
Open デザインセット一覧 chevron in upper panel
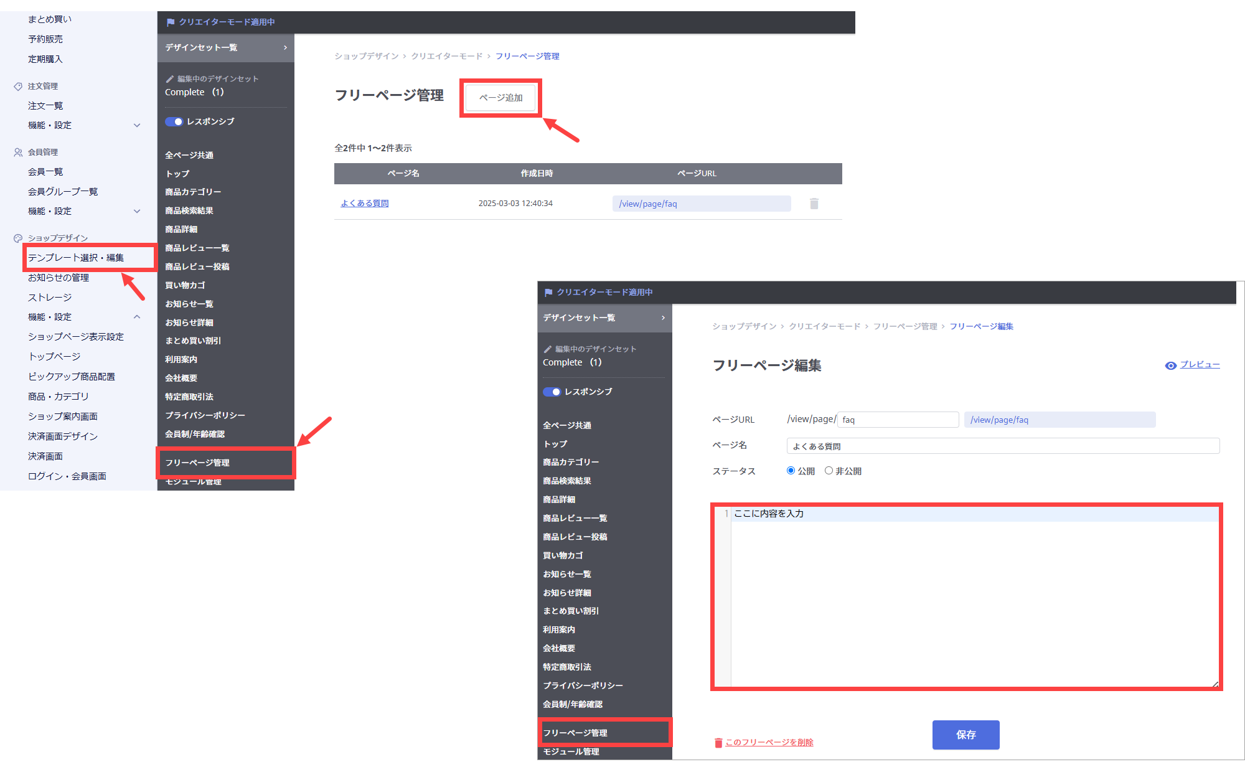pyautogui.click(x=285, y=47)
